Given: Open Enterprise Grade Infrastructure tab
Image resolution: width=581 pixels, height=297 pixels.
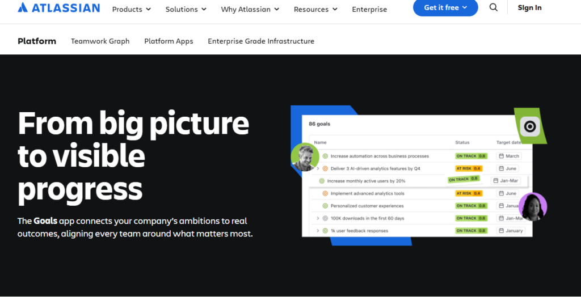Looking at the screenshot, I should [x=261, y=41].
